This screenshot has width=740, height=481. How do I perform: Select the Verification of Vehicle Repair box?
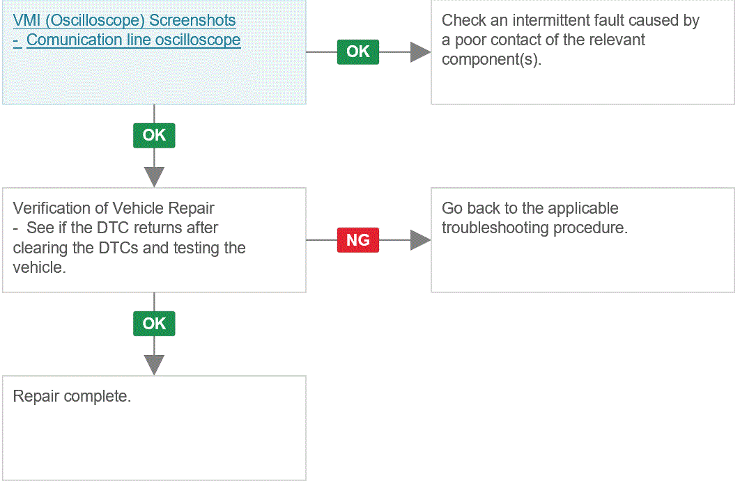point(154,240)
